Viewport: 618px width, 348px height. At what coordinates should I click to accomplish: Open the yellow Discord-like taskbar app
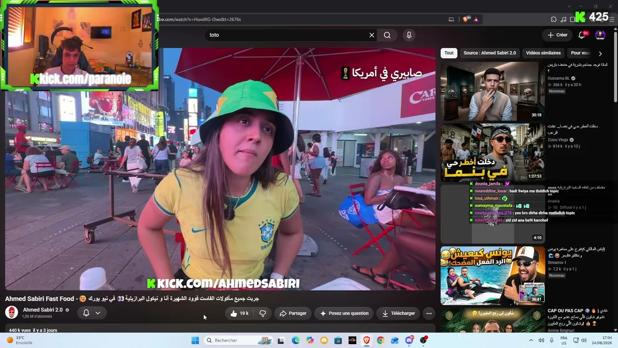[x=324, y=340]
